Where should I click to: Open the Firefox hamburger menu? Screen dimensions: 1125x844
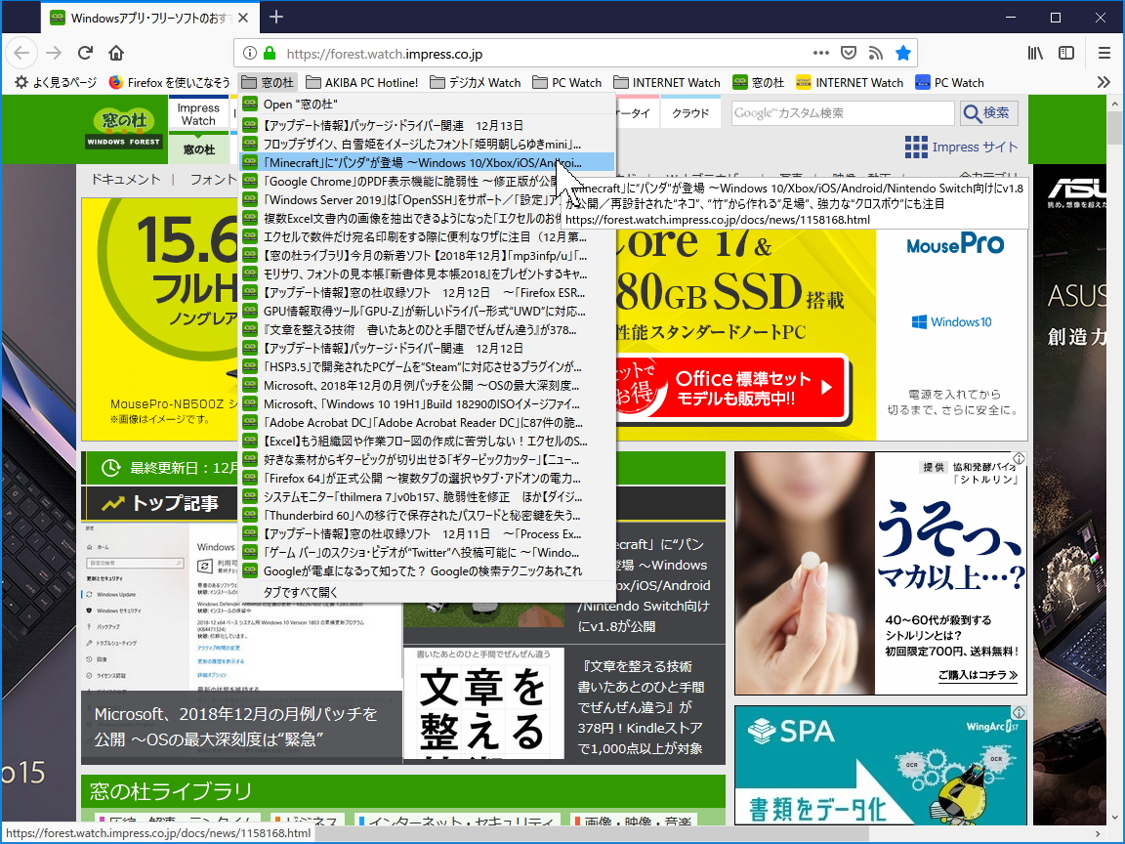(1104, 53)
